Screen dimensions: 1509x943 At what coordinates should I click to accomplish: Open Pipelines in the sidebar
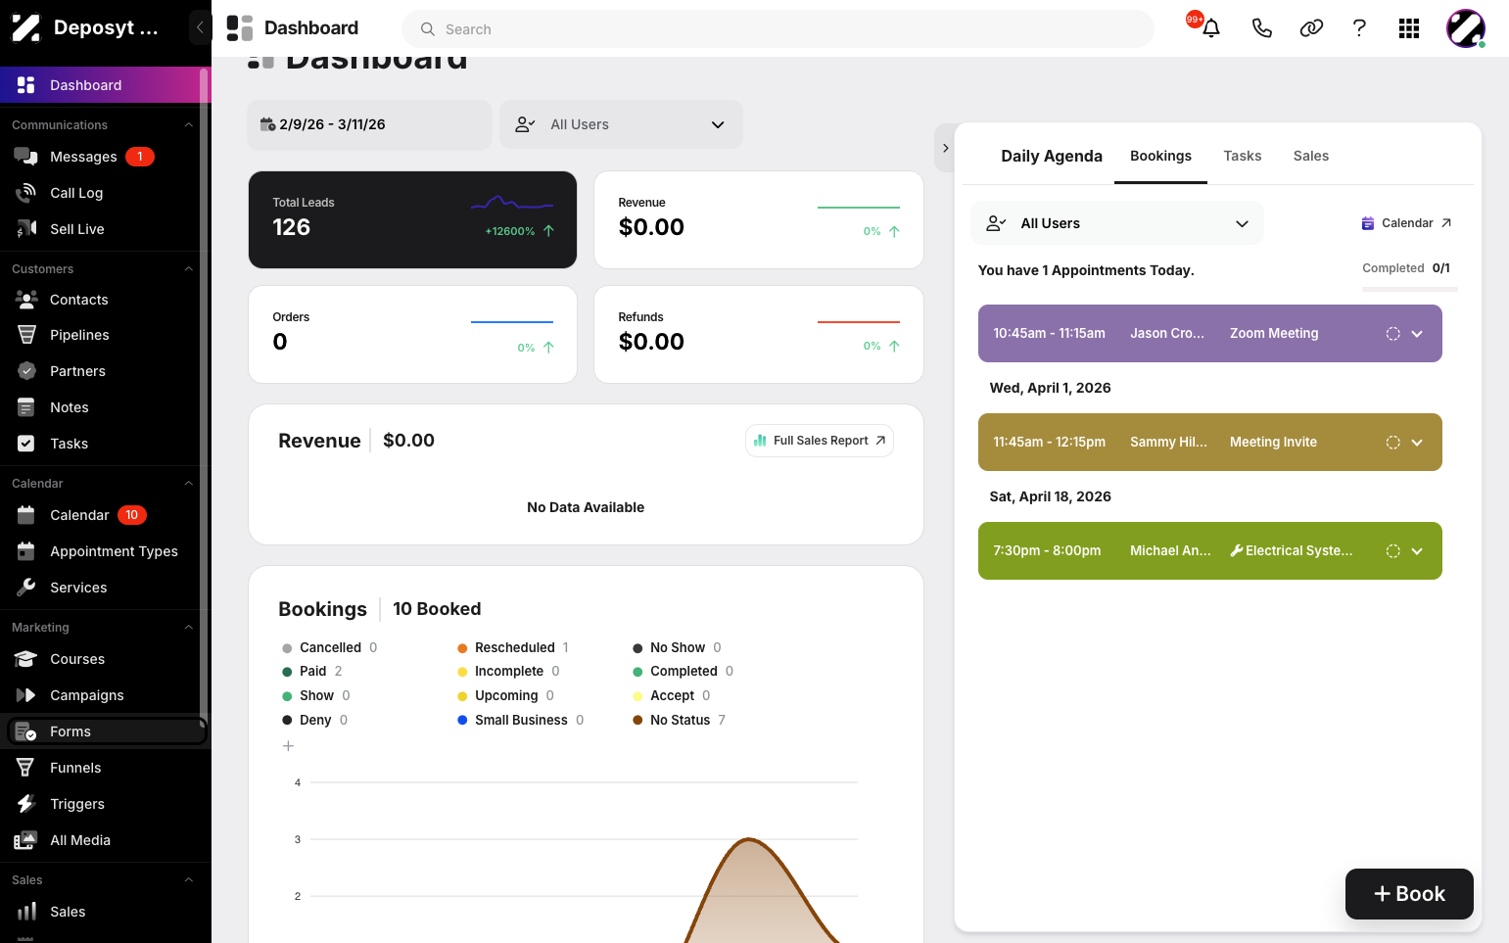[x=106, y=335]
